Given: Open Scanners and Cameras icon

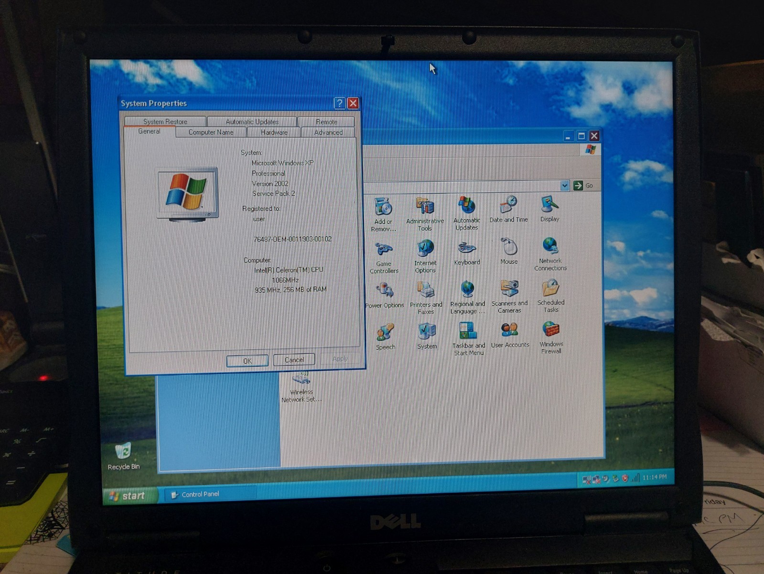Looking at the screenshot, I should click(509, 297).
